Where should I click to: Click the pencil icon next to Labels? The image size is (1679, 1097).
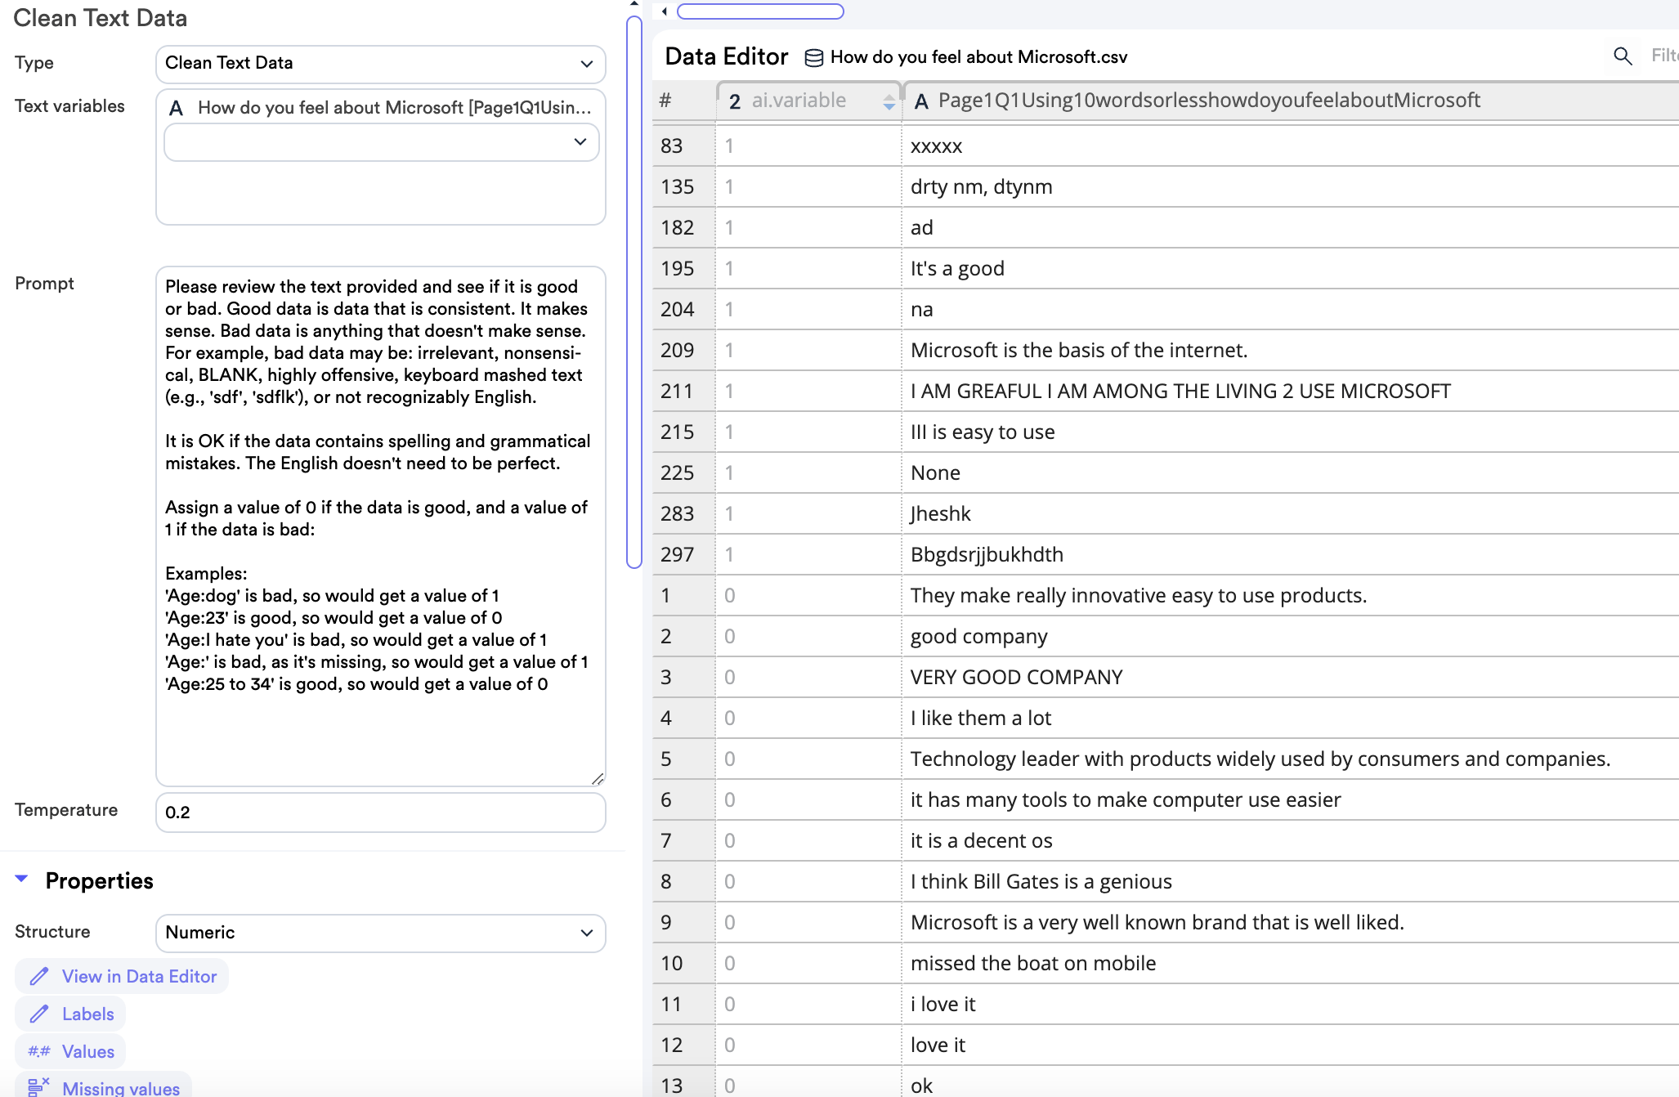click(x=38, y=1014)
